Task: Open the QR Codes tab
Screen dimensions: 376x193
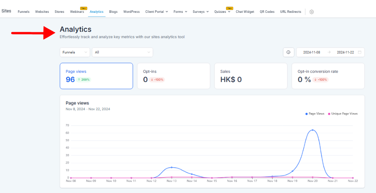Action: tap(267, 12)
